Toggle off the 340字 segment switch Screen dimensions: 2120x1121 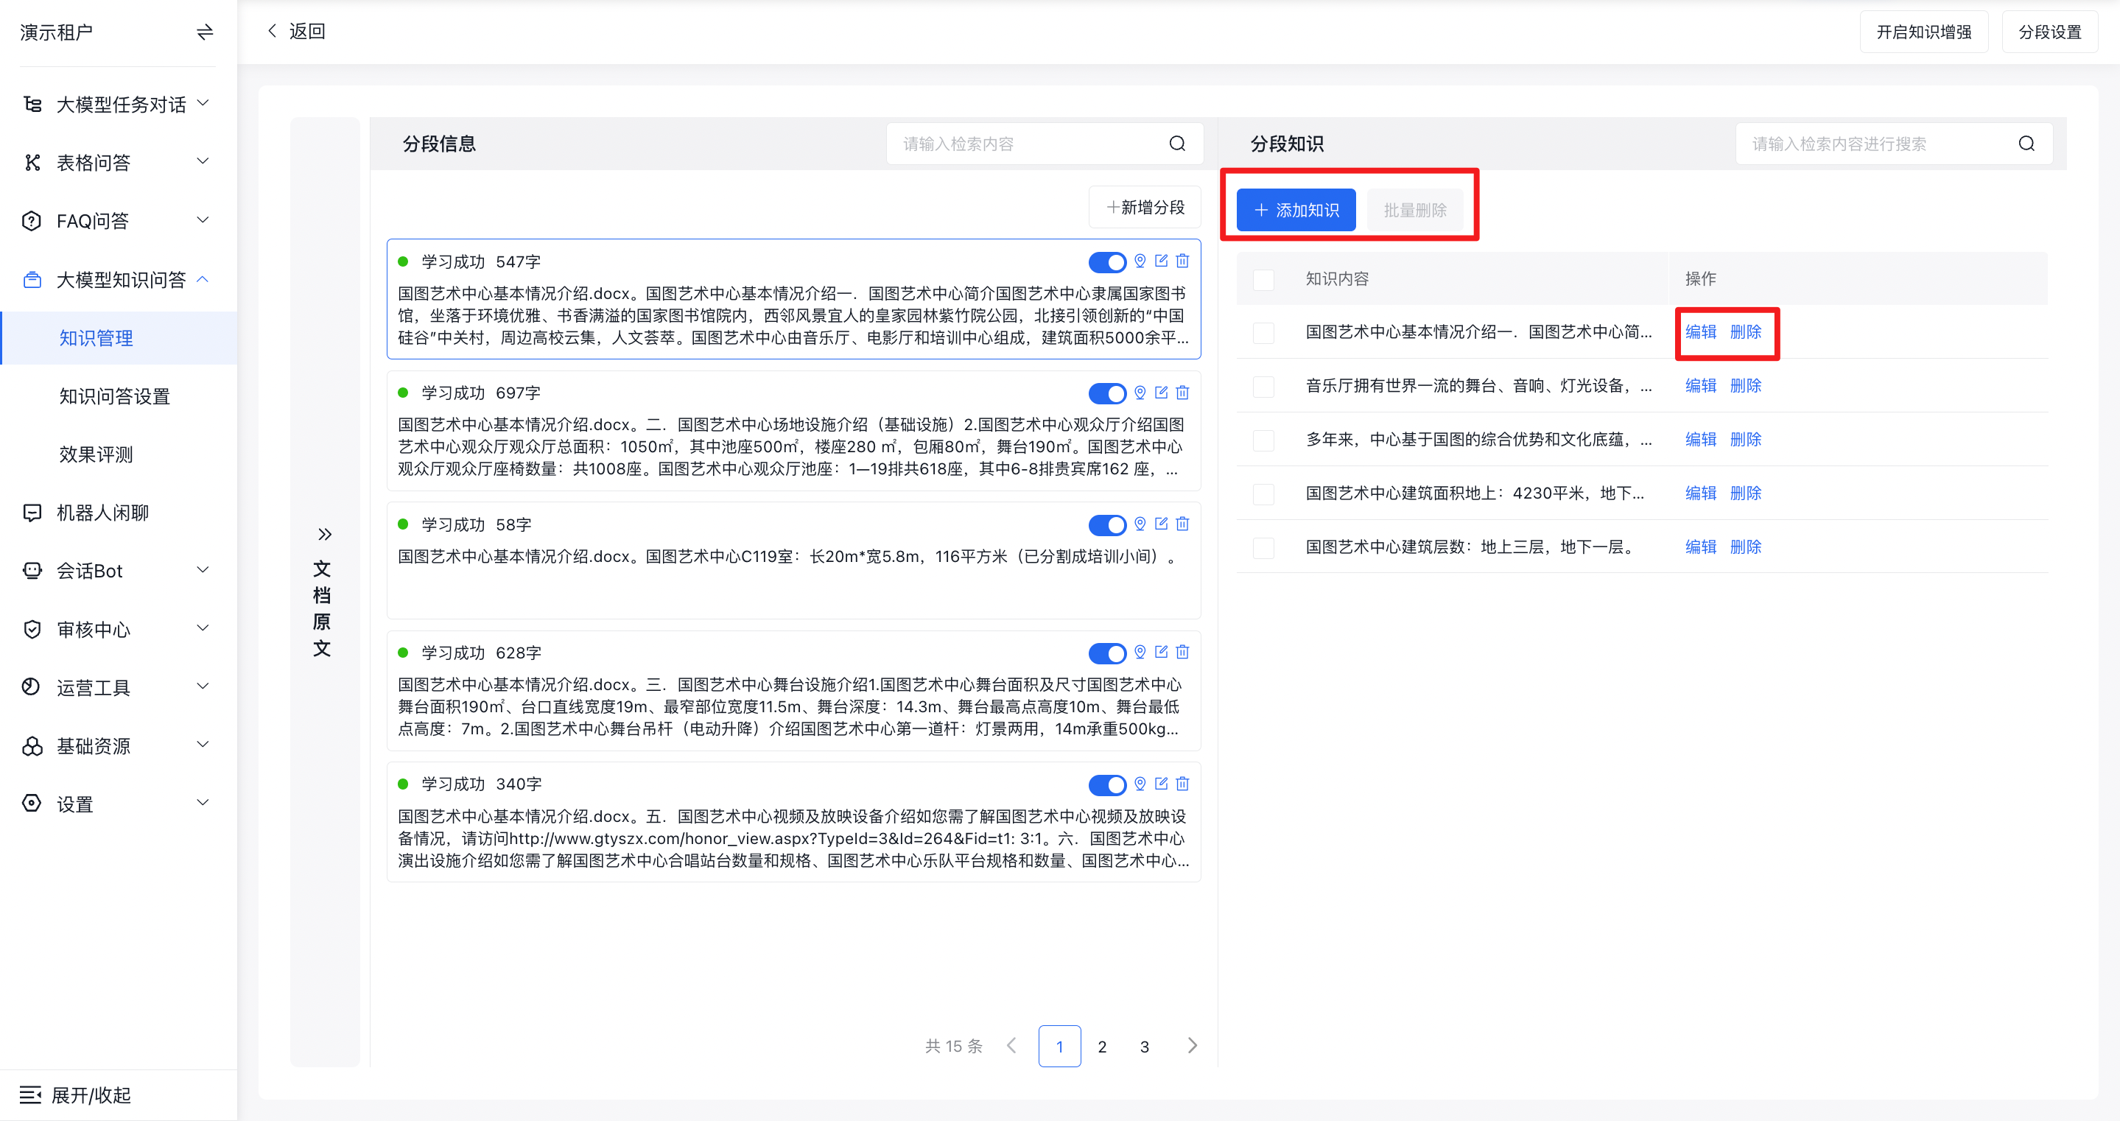[x=1107, y=785]
